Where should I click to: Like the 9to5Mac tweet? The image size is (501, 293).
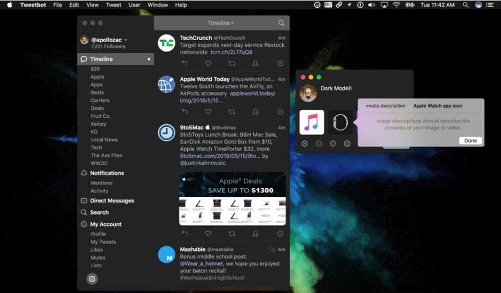tap(208, 234)
